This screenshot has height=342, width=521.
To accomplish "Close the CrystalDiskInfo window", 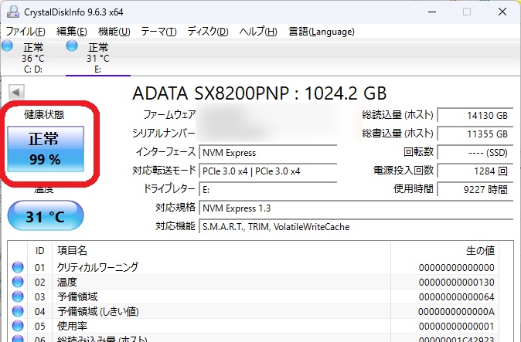I will (502, 12).
